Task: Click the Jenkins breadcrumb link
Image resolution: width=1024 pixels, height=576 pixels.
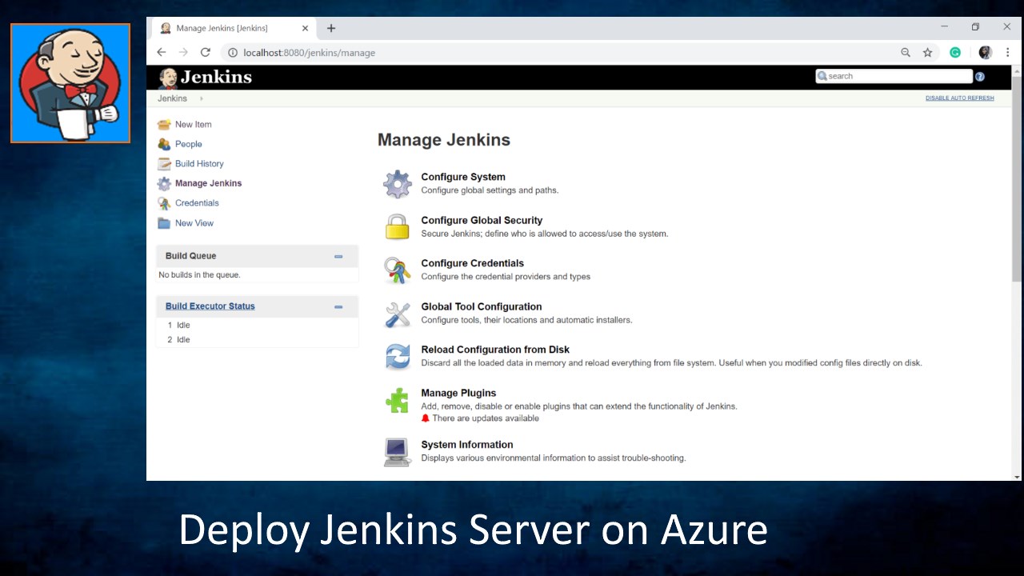Action: tap(172, 98)
